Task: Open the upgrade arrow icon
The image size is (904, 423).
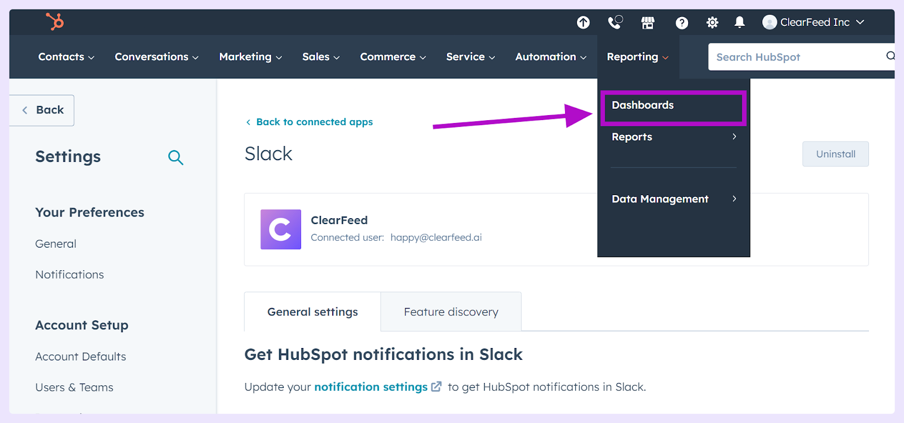Action: pyautogui.click(x=583, y=22)
